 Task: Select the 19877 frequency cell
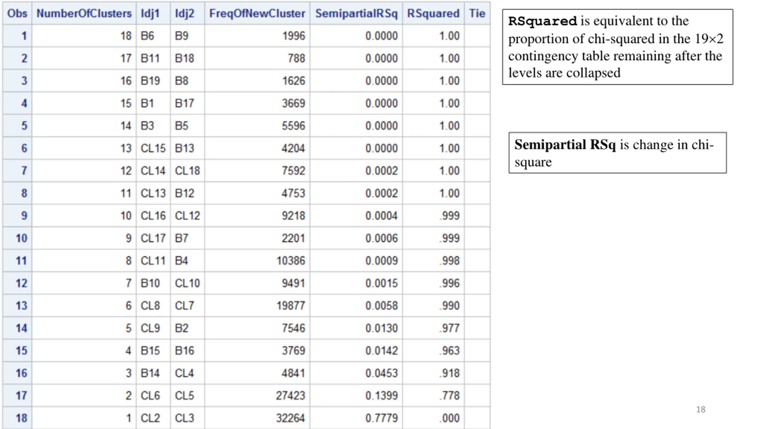click(257, 306)
